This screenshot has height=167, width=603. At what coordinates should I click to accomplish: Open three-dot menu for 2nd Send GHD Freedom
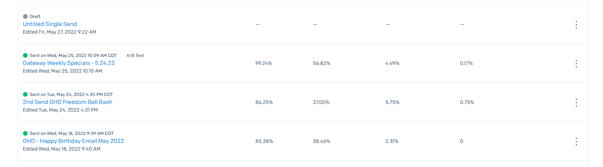pyautogui.click(x=576, y=102)
